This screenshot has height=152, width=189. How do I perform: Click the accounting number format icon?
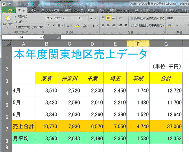169,25
